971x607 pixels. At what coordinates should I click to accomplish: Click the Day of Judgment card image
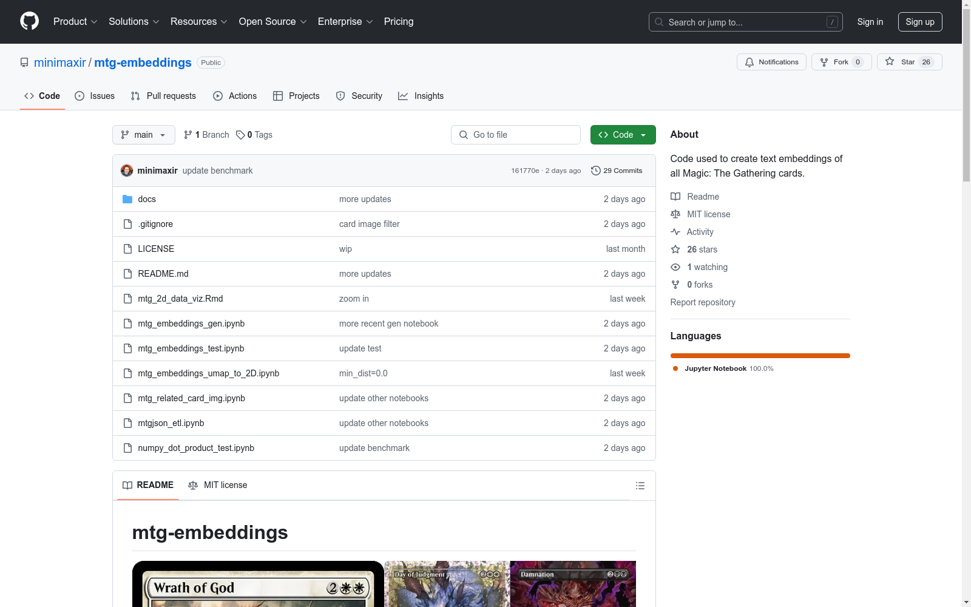(x=447, y=584)
